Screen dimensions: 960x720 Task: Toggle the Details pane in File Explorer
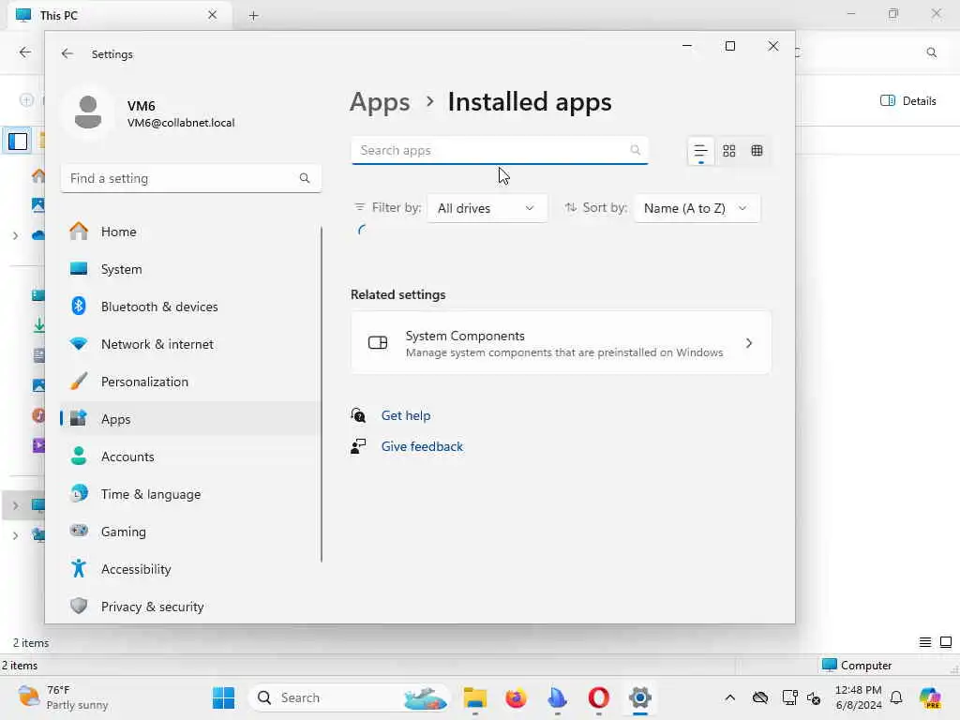click(x=907, y=101)
